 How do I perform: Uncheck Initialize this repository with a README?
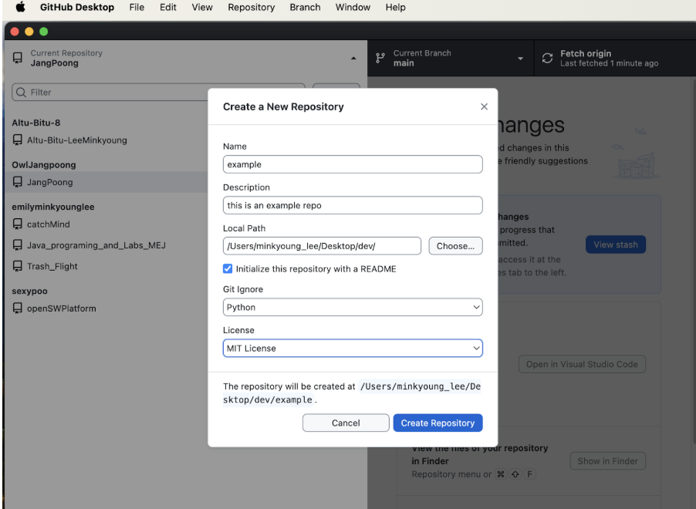[x=228, y=268]
